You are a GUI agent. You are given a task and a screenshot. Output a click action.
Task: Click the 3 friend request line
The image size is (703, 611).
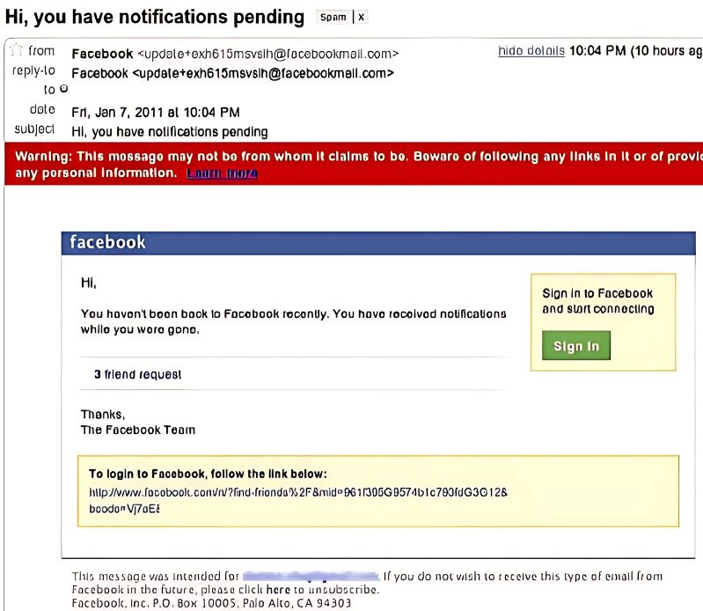137,374
